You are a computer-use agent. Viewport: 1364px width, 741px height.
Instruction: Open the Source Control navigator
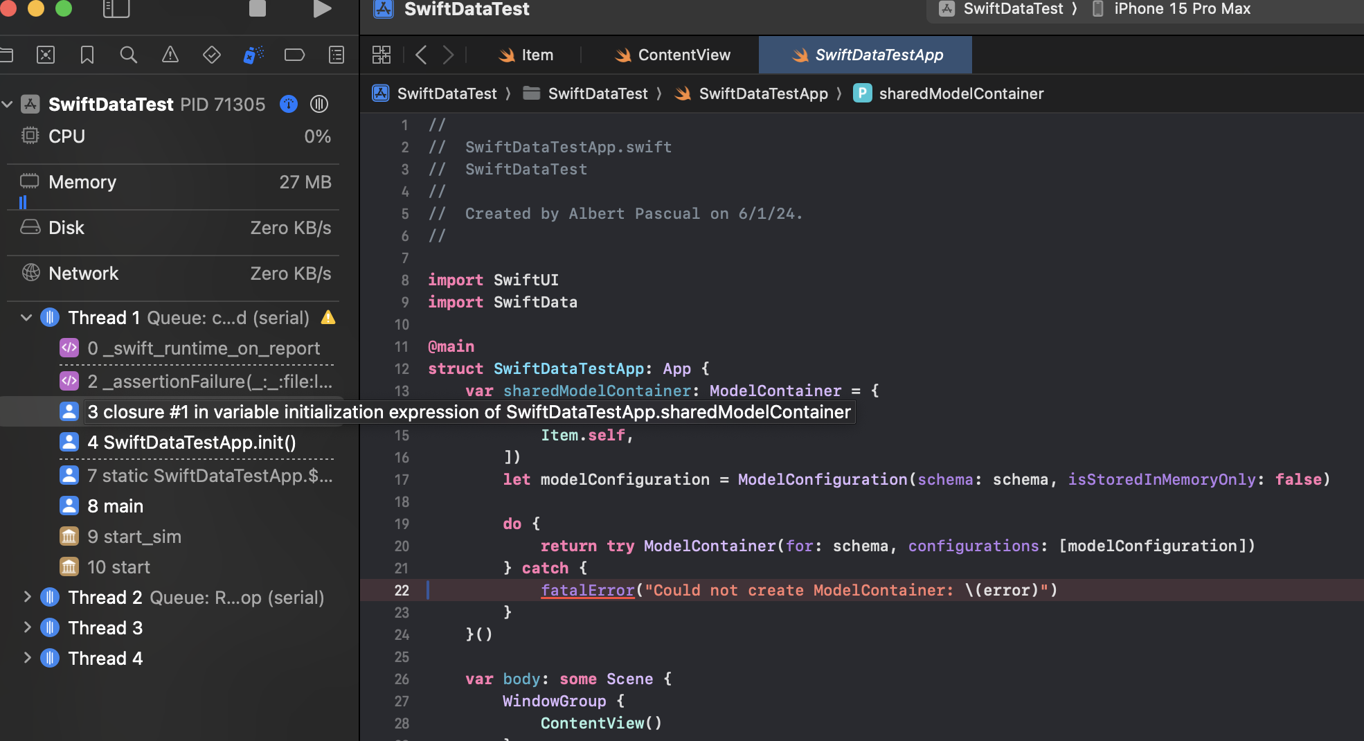[46, 55]
